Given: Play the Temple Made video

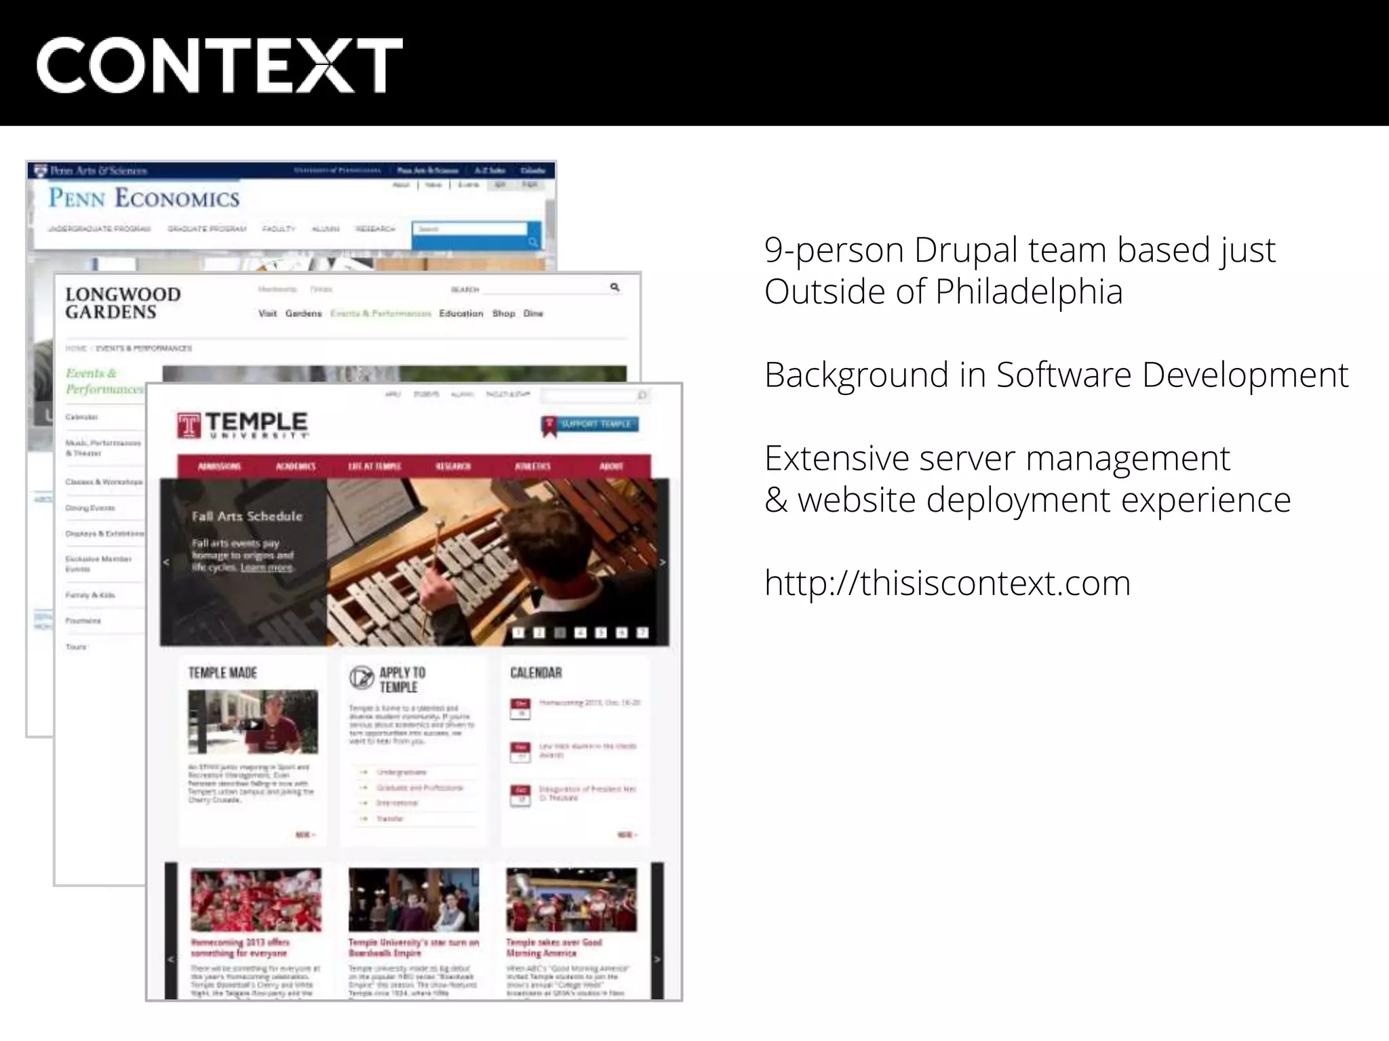Looking at the screenshot, I should [x=252, y=723].
